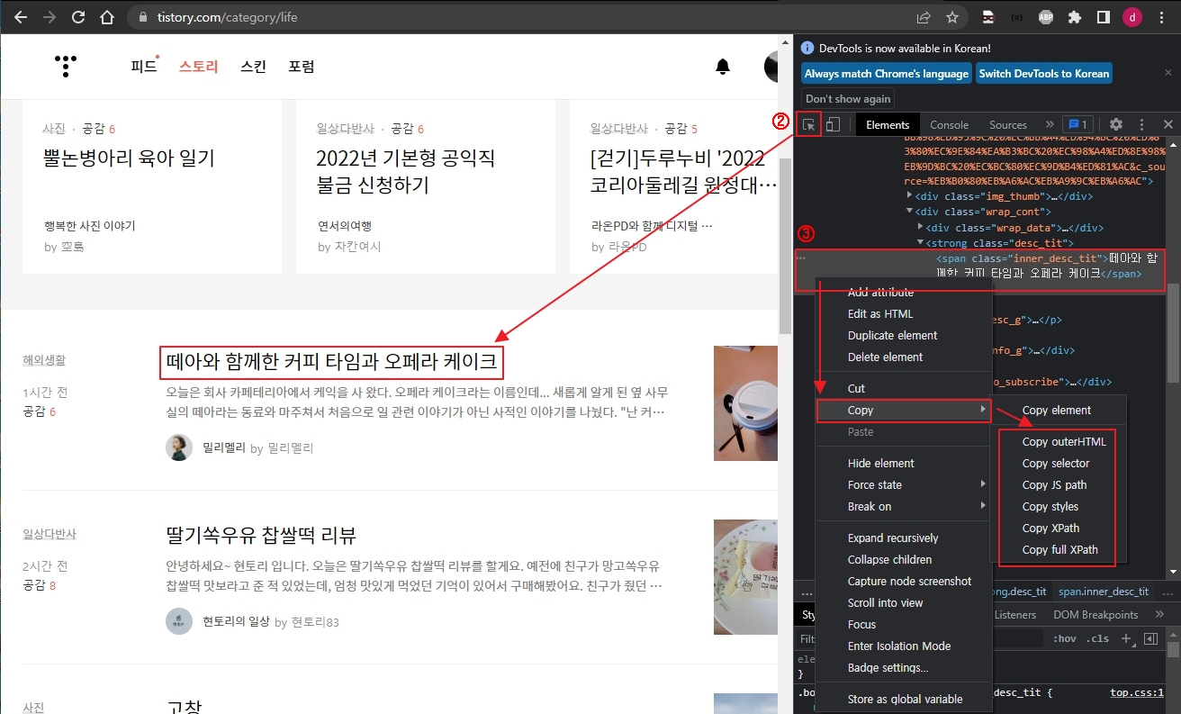Viewport: 1181px width, 714px height.
Task: Select span.inner_desc_tit breadcrumb
Action: coord(1103,592)
